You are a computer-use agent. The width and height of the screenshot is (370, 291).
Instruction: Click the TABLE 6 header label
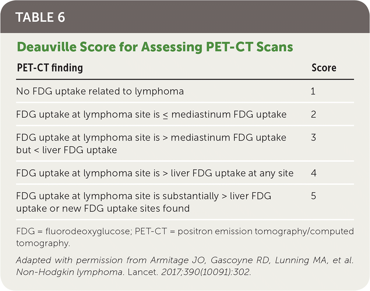(x=40, y=17)
